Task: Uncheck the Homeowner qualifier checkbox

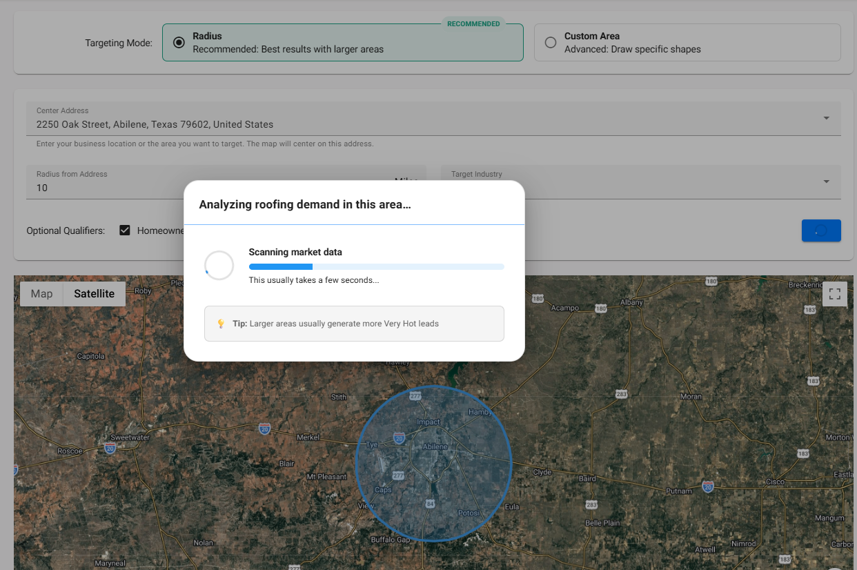Action: pyautogui.click(x=125, y=230)
